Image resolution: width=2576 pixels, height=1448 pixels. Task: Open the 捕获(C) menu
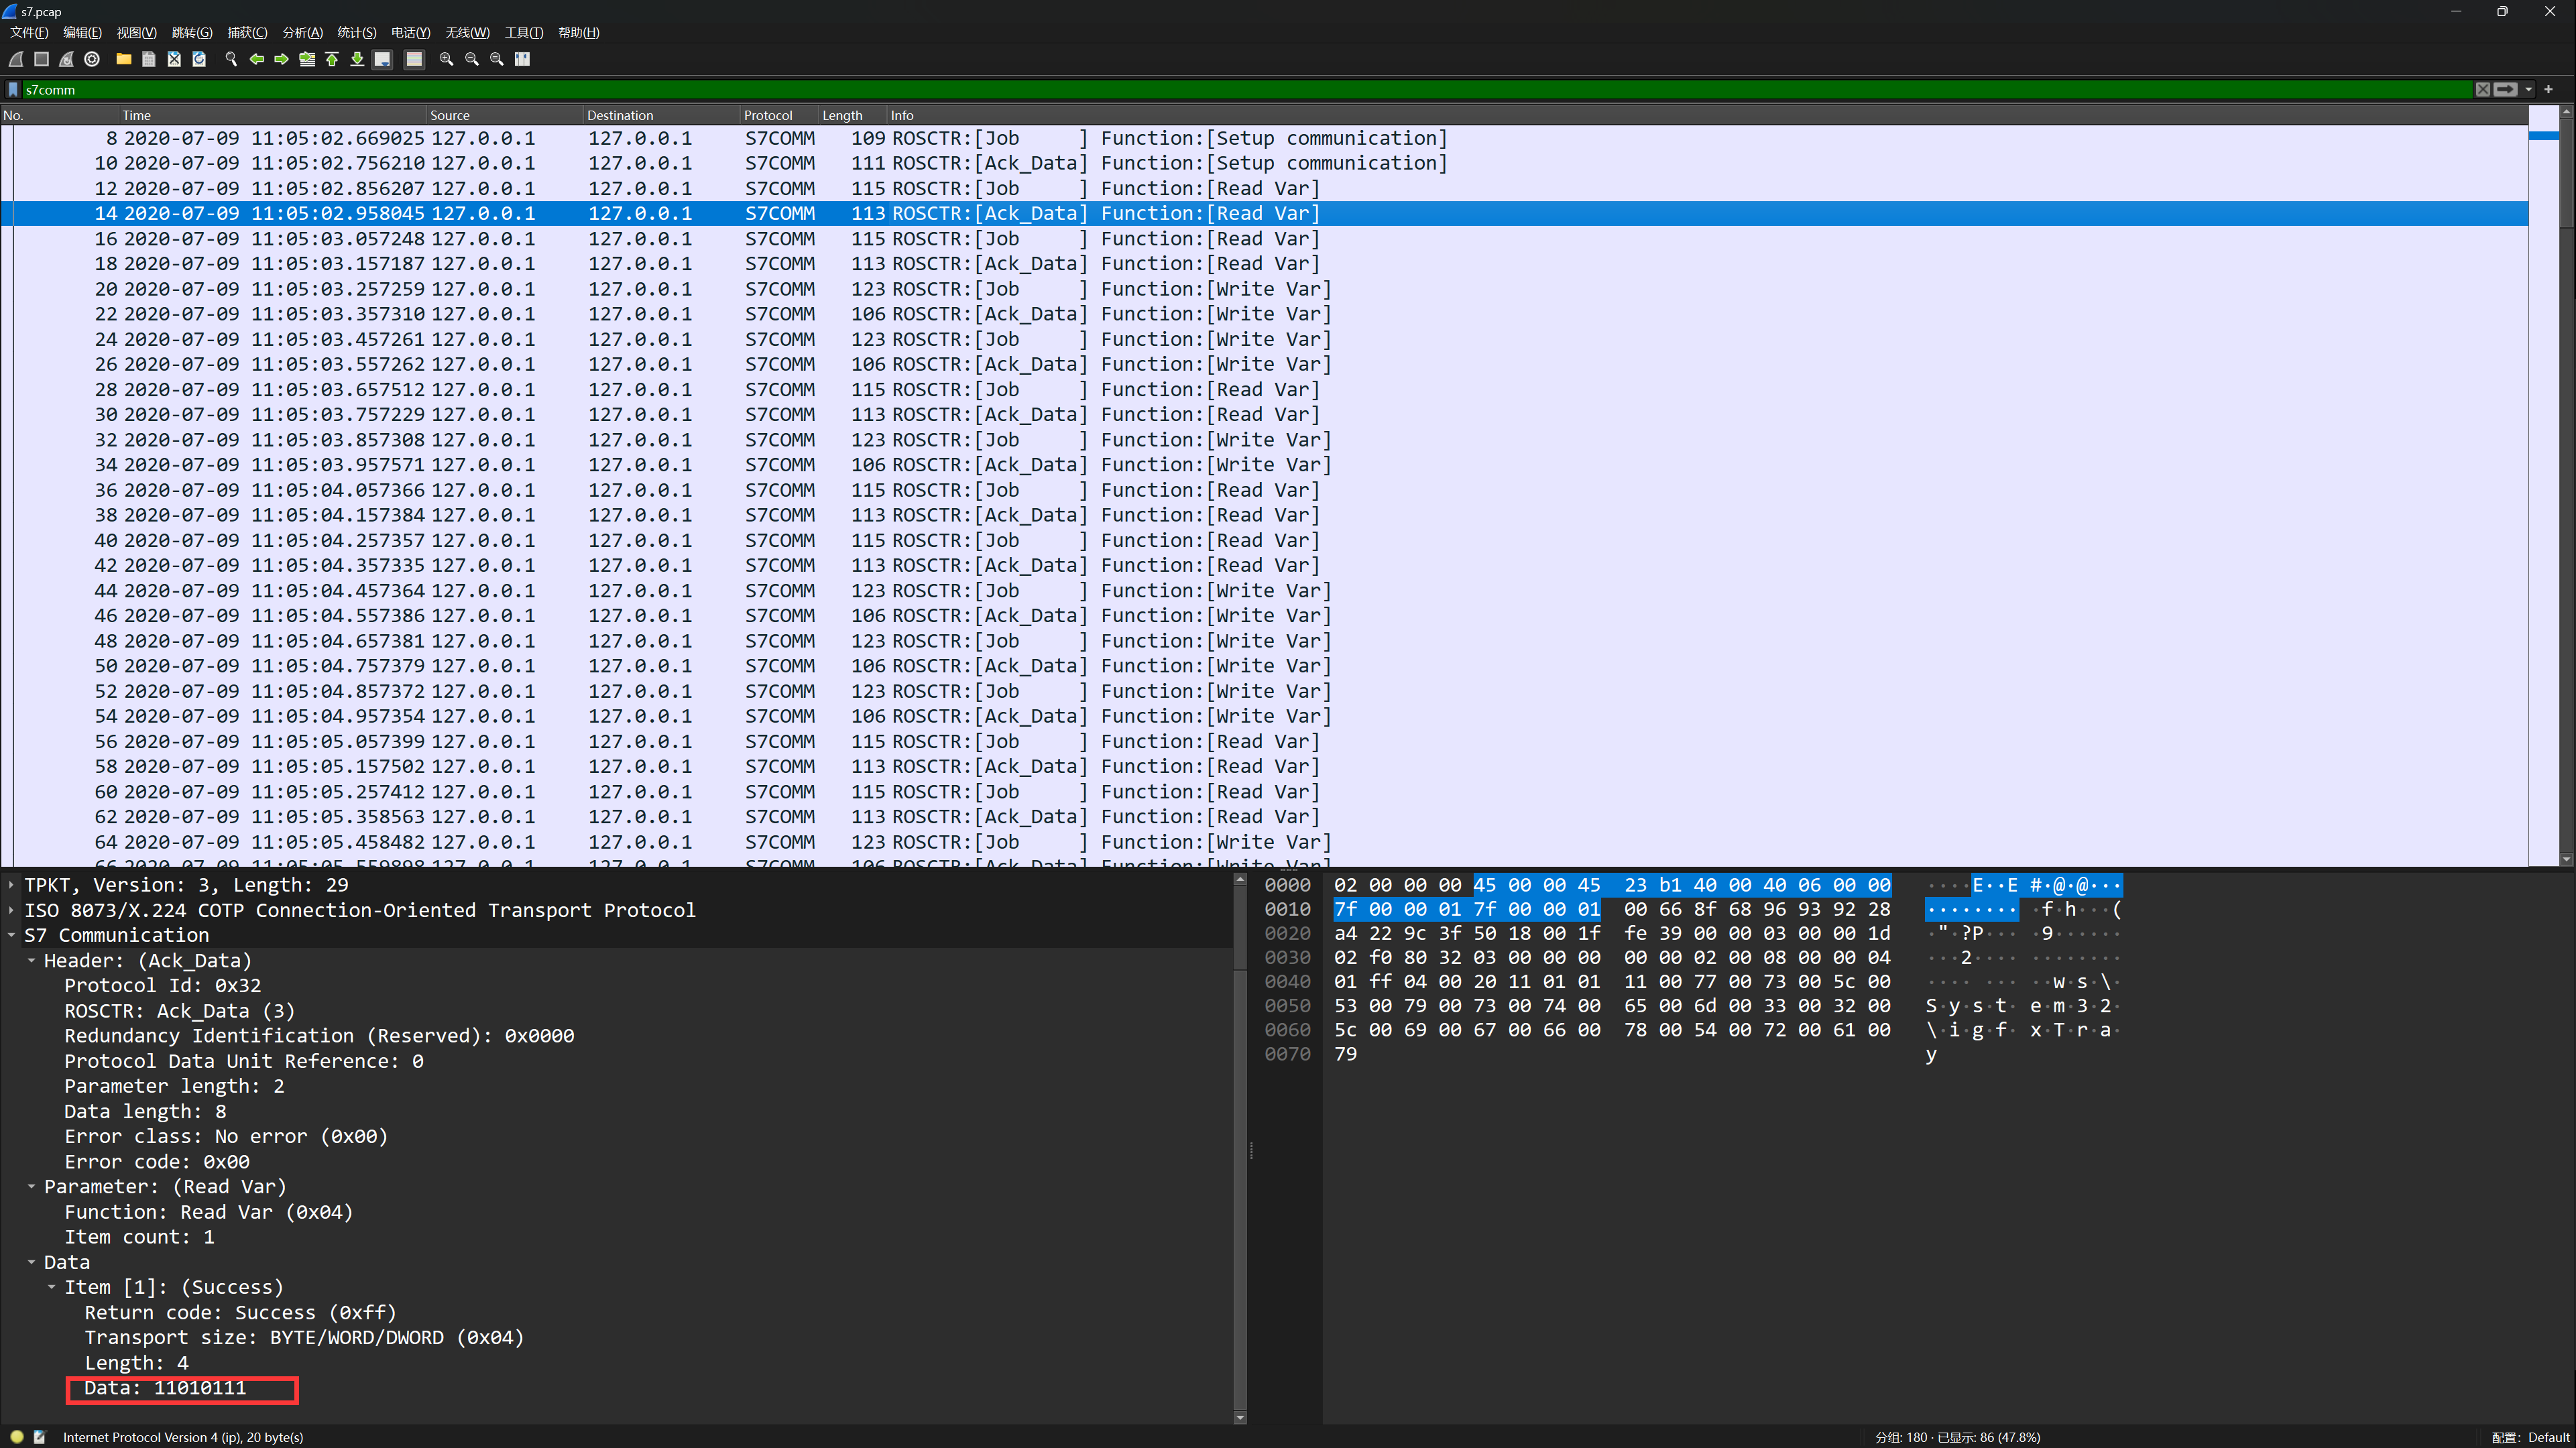tap(247, 32)
